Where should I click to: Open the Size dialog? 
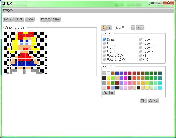[x=56, y=19]
